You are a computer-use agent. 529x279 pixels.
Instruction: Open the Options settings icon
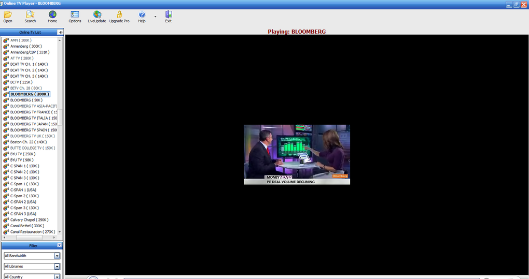pyautogui.click(x=75, y=17)
